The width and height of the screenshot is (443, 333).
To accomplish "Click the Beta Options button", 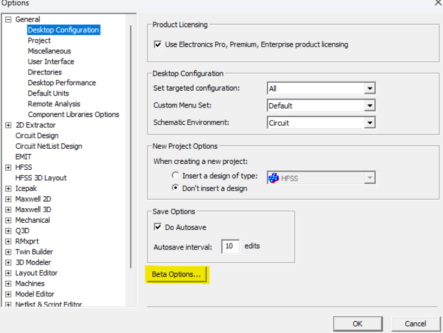I will [x=176, y=275].
